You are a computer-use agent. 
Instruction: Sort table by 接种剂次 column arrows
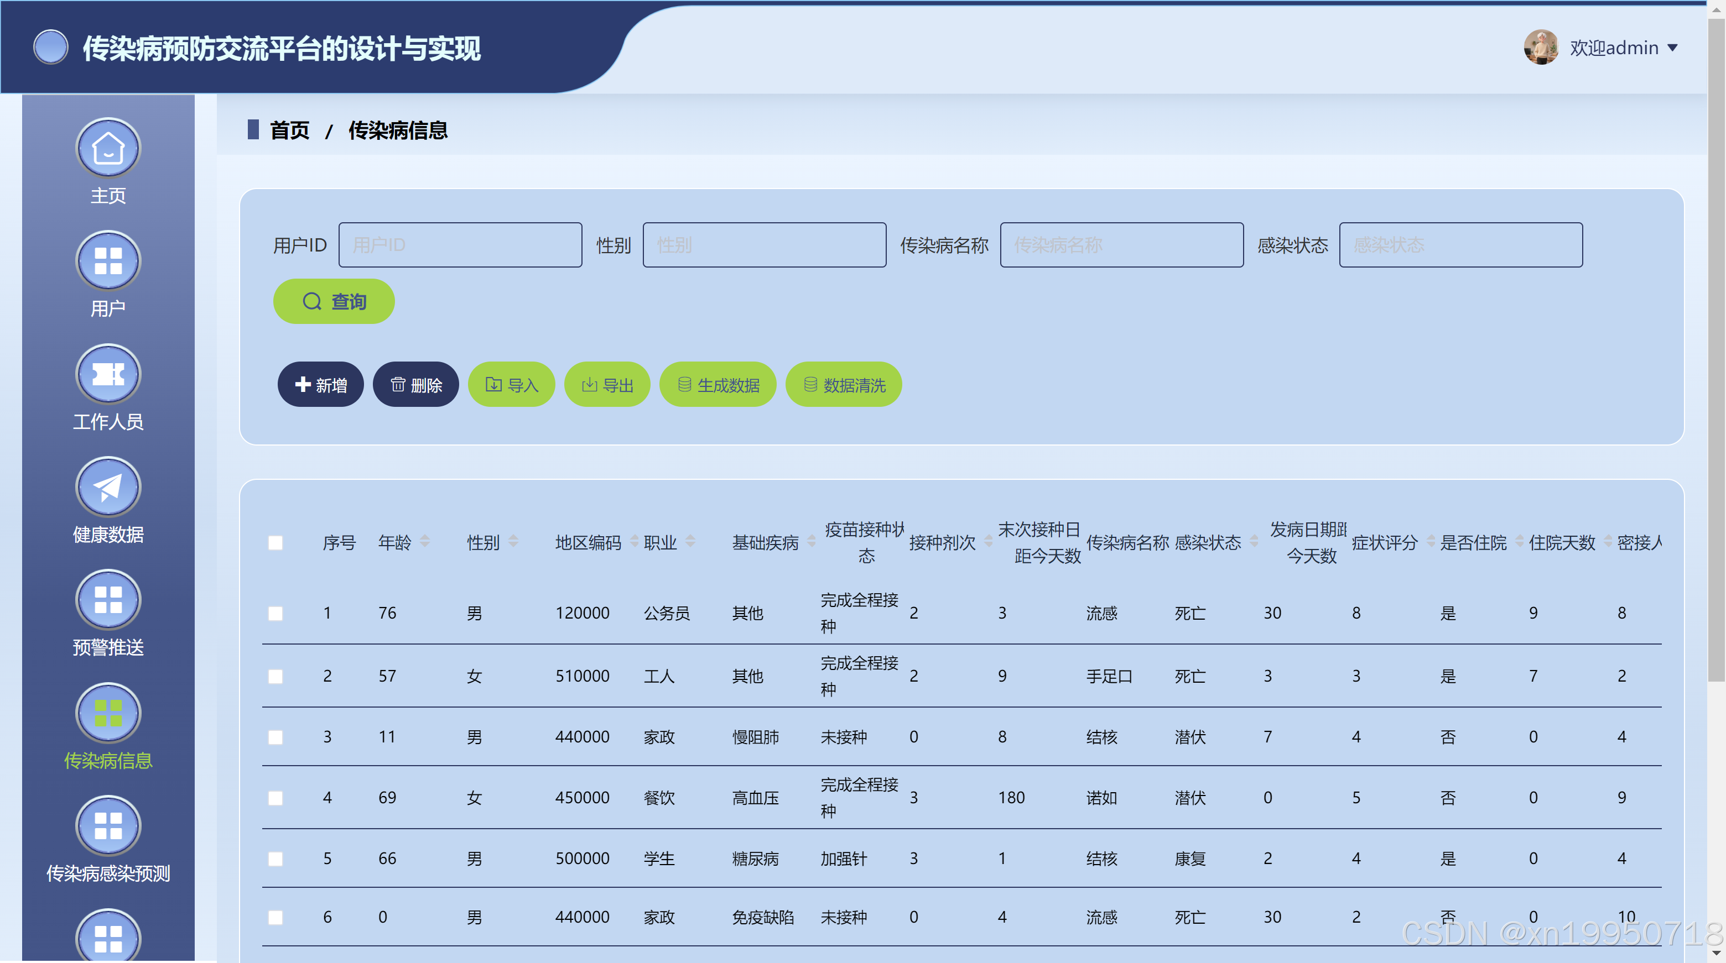point(988,541)
